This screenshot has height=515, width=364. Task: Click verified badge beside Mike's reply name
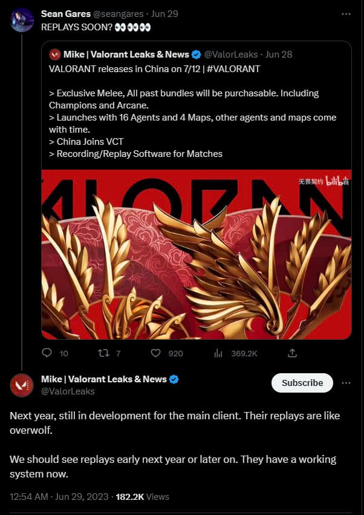tap(174, 379)
